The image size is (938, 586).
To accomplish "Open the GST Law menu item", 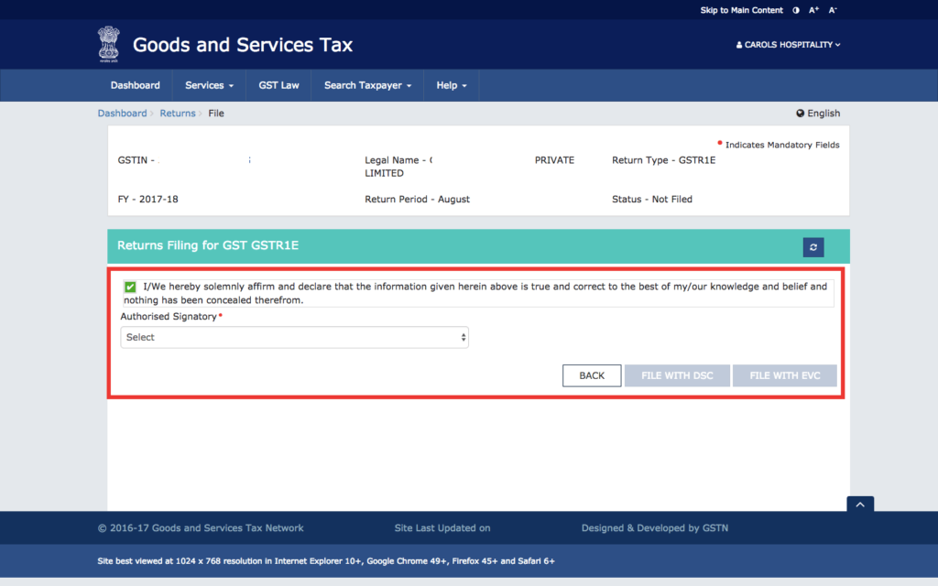I will point(278,85).
